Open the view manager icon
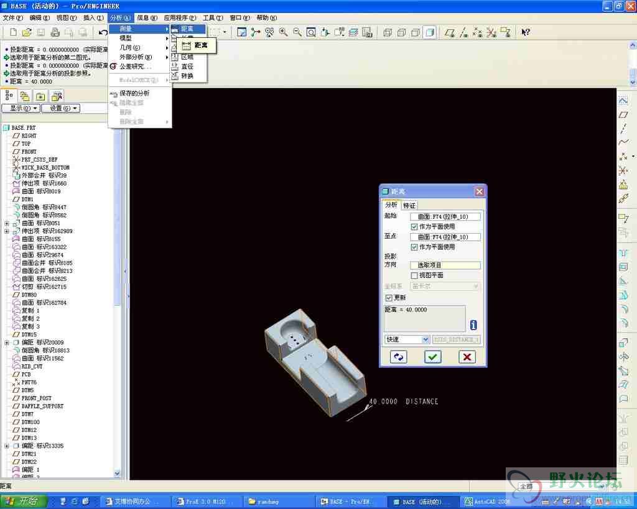This screenshot has width=637, height=509. (367, 32)
